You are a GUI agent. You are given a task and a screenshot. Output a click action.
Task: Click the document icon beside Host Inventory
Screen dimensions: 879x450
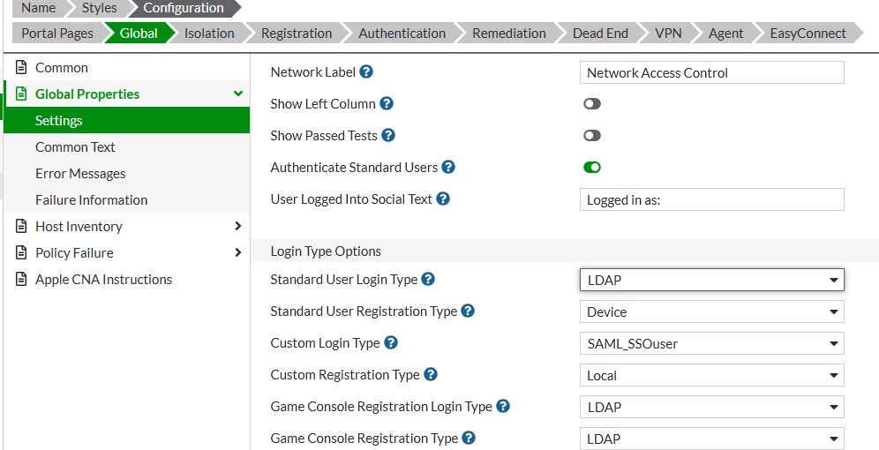(x=21, y=227)
